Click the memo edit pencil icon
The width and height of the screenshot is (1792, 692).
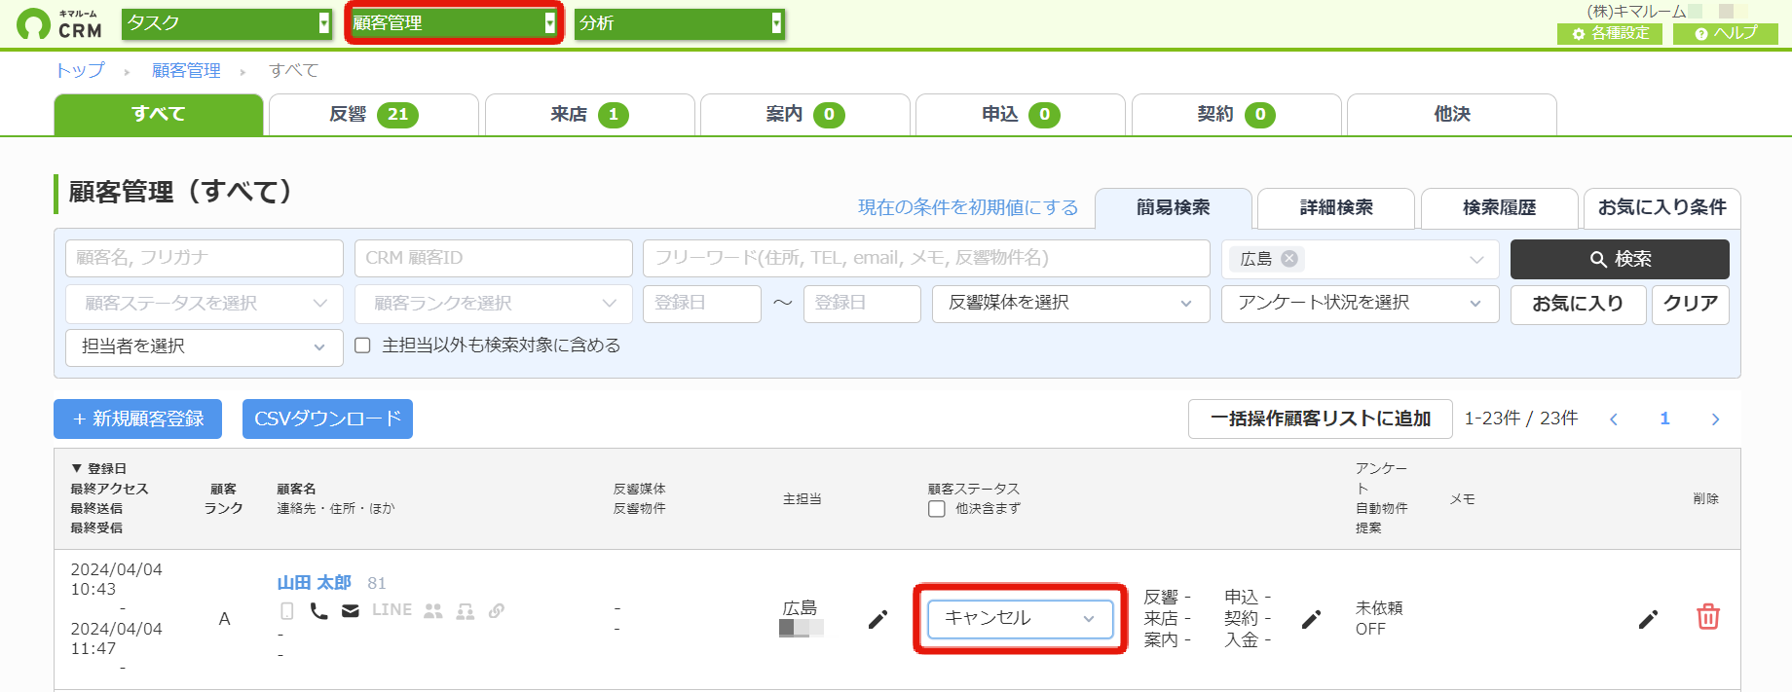point(1648,619)
